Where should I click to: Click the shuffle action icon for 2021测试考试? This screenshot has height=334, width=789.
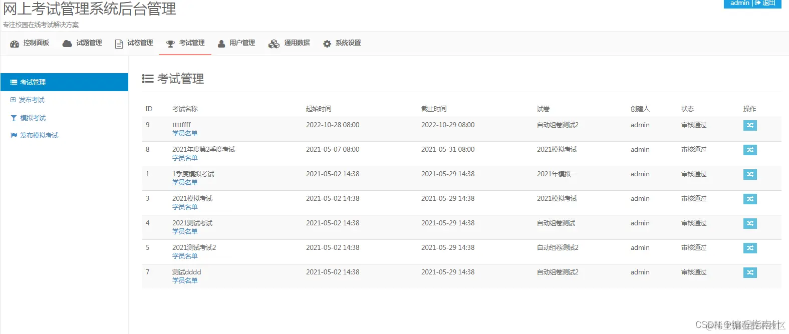click(x=750, y=223)
